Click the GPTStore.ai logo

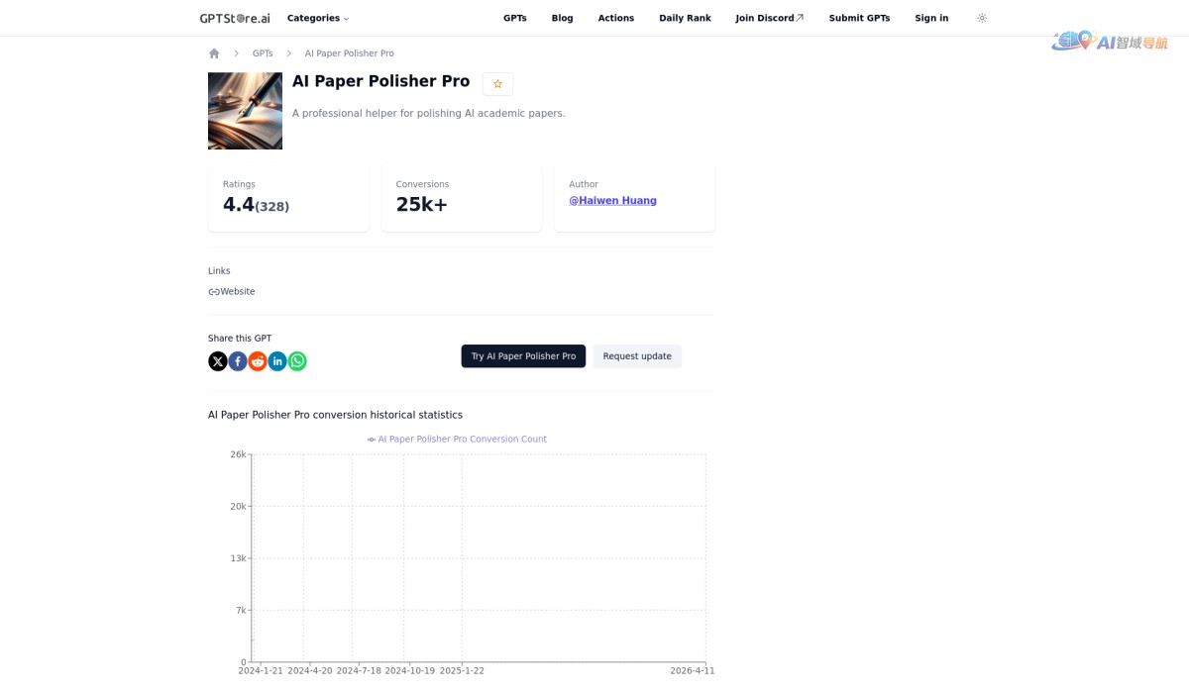(x=234, y=17)
